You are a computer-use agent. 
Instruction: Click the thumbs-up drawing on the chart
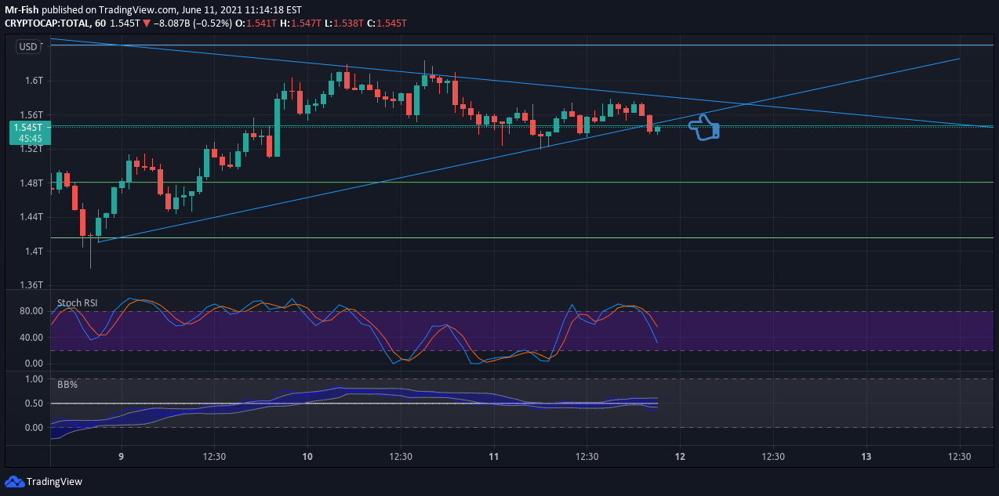pos(704,128)
